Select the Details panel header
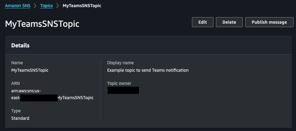The image size is (296, 131). coord(21,46)
